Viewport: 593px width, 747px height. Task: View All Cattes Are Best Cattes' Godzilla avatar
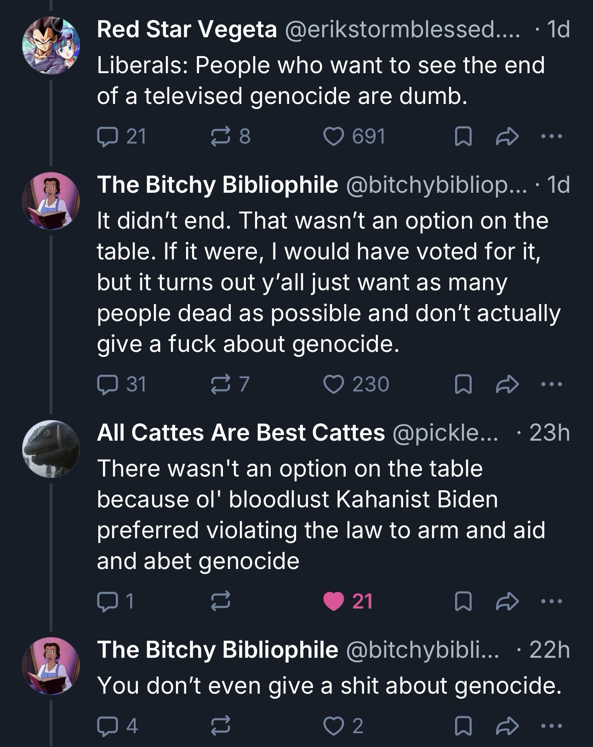pos(51,448)
